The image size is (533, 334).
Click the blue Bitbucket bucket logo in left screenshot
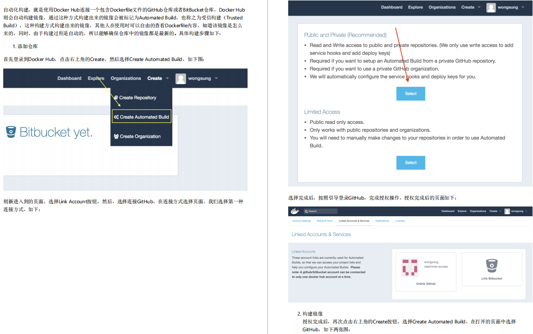(x=11, y=132)
